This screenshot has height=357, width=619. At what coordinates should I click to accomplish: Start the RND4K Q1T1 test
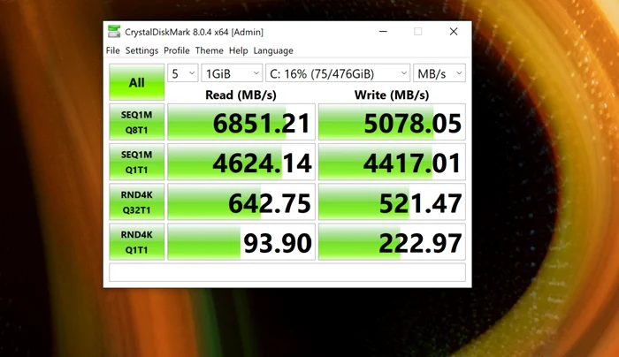pos(136,242)
